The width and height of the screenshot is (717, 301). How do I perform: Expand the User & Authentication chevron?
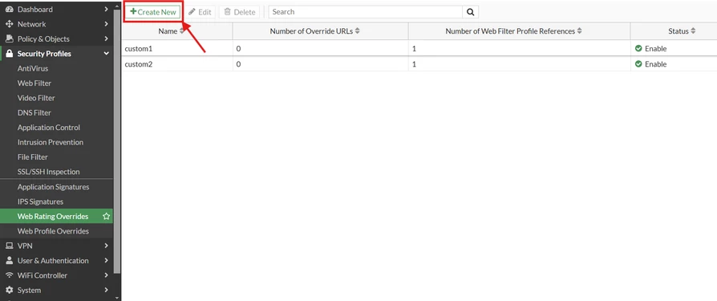coord(106,260)
